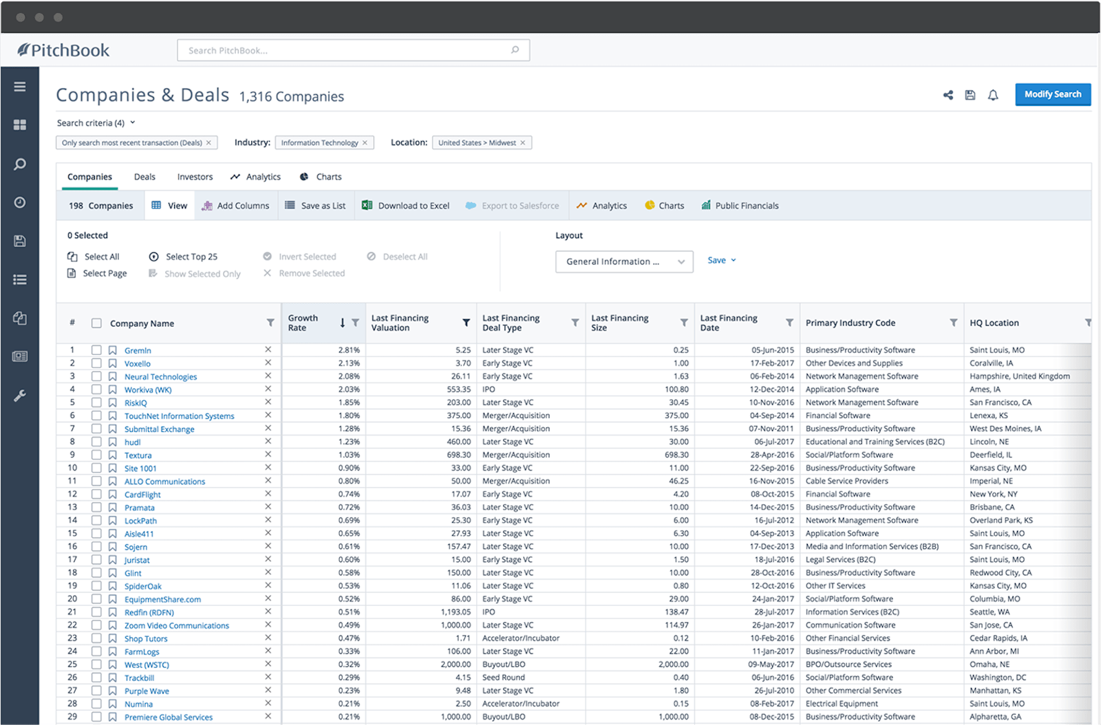Click the toolbar Charts pie option
1101x725 pixels.
665,206
